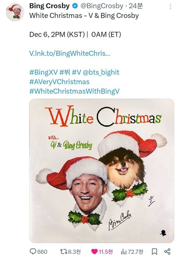Open the #뷔 hashtag
Viewport: 180px width, 256px height.
65,73
